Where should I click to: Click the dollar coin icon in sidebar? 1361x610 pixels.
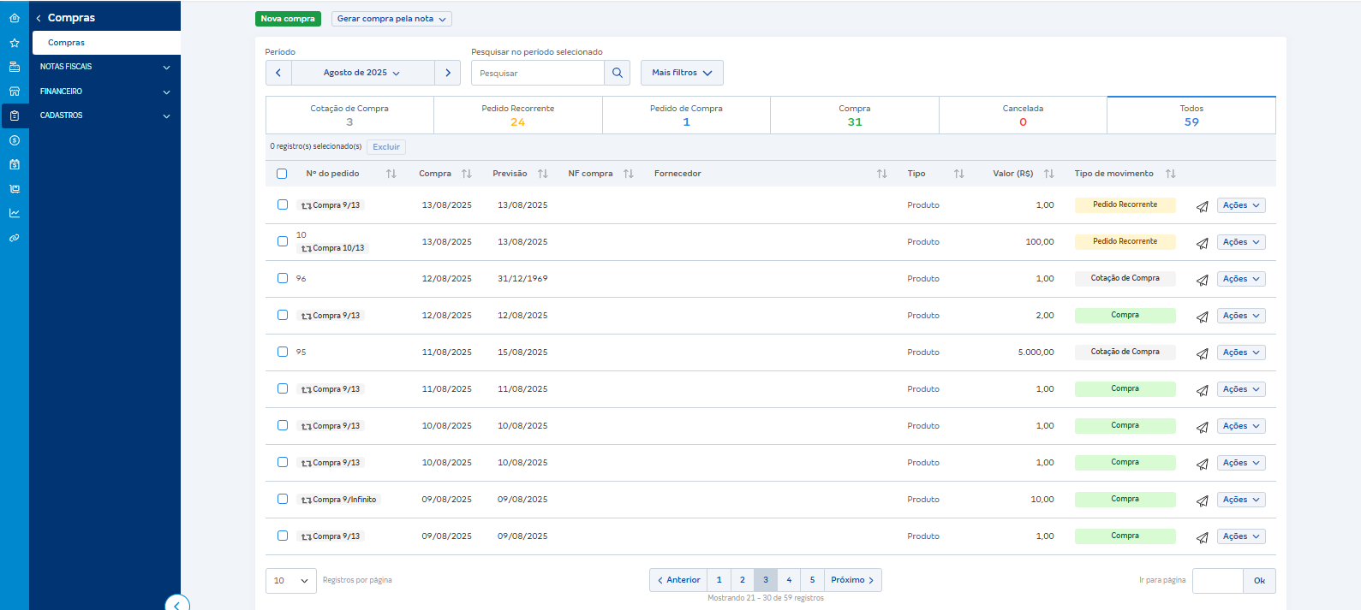(x=15, y=140)
